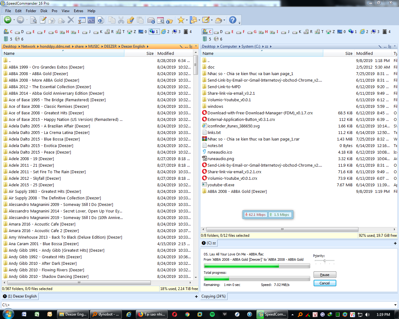Open the View file magnifier icon
The width and height of the screenshot is (399, 319).
coord(33,20)
